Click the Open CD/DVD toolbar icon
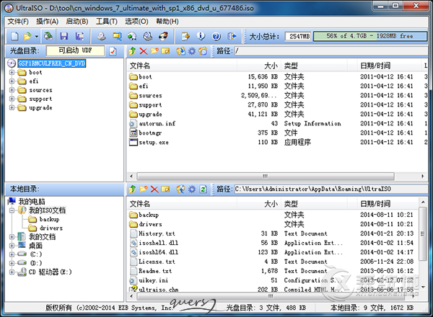This screenshot has height=317, width=433. click(48, 36)
